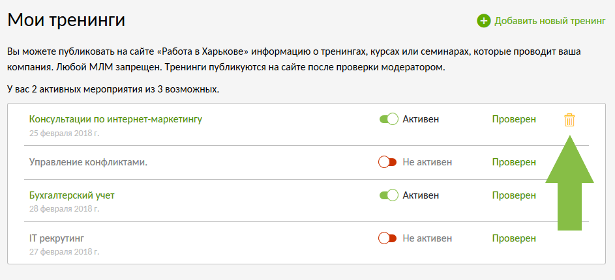The height and width of the screenshot is (280, 615).
Task: Toggle off the "Консультации по интернет-маркетингу" switch
Action: pos(389,119)
